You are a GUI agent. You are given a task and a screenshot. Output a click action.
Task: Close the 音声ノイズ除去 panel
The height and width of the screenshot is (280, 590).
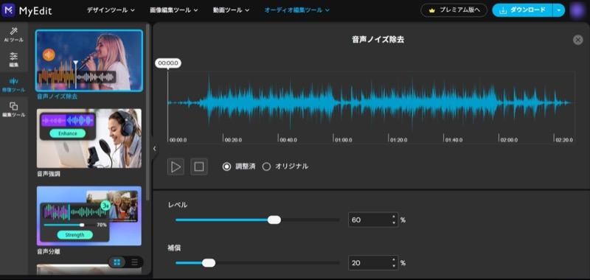(x=577, y=40)
